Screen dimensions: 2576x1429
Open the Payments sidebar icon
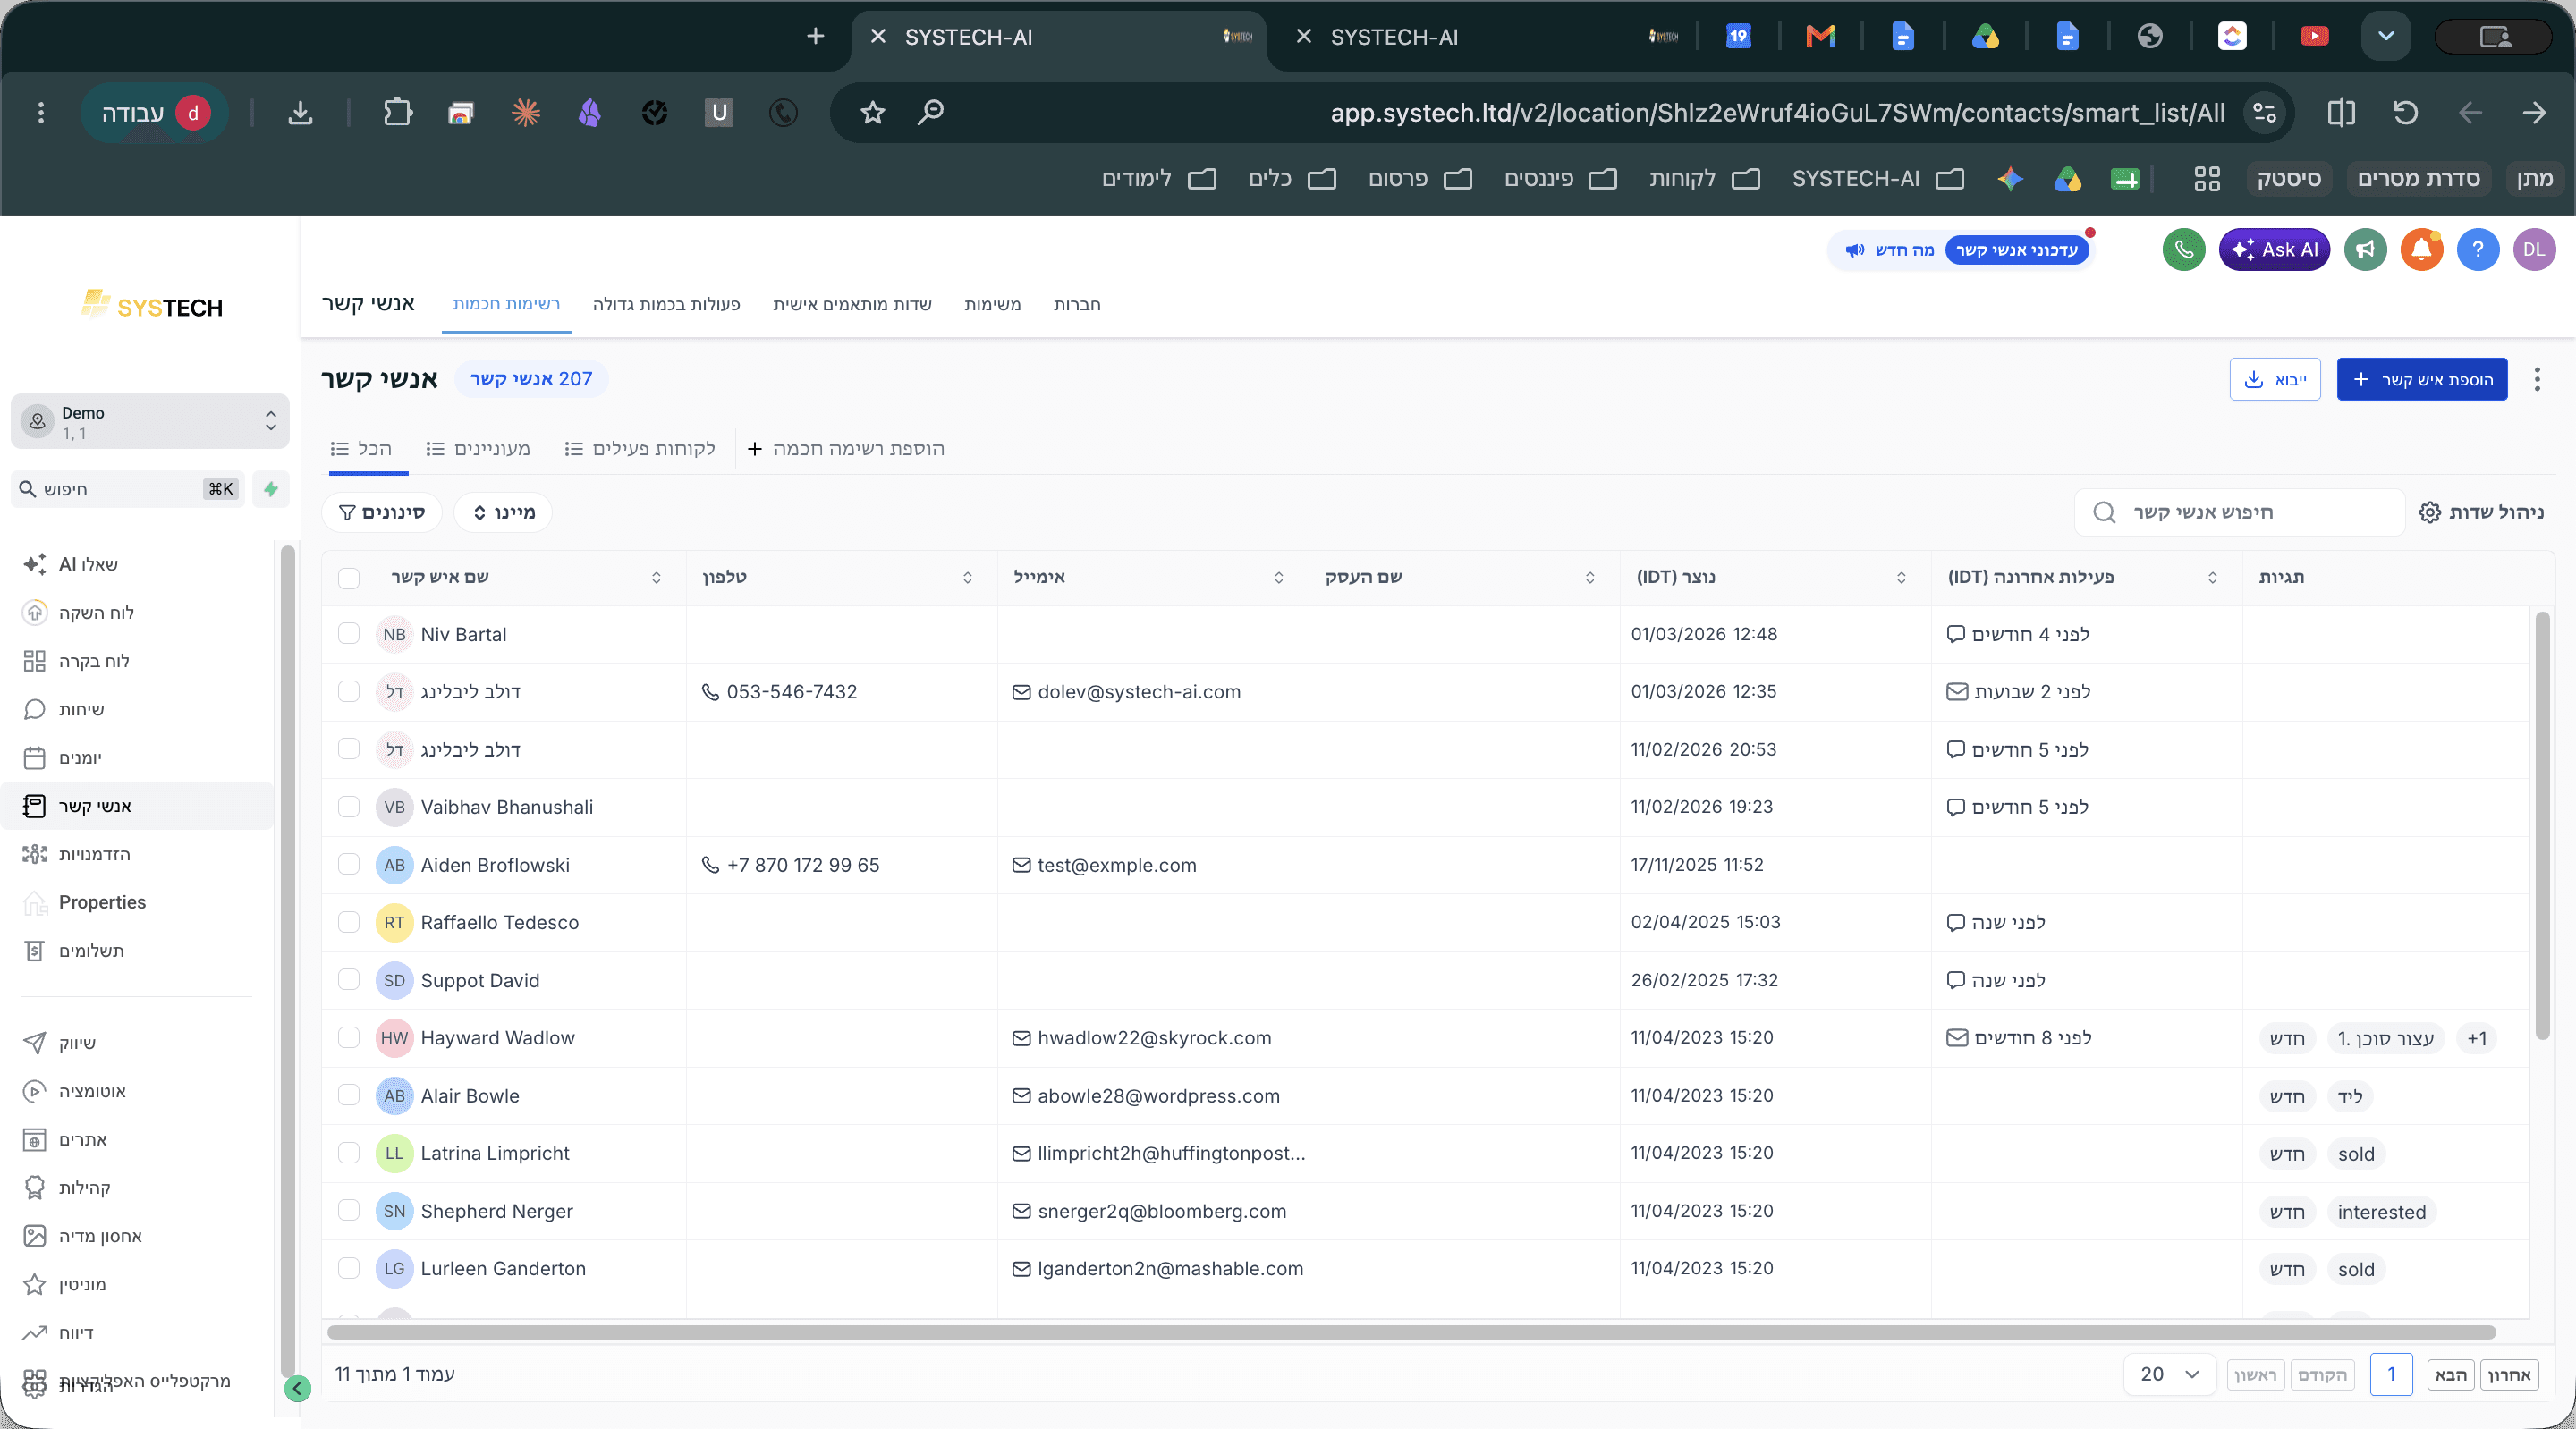tap(35, 951)
